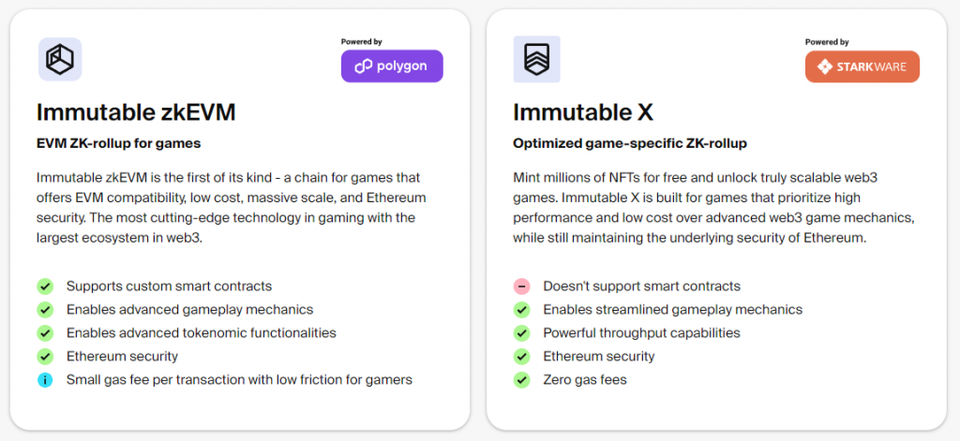This screenshot has width=960, height=441.
Task: Click the blue info icon beside small gas fee
Action: pyautogui.click(x=45, y=380)
